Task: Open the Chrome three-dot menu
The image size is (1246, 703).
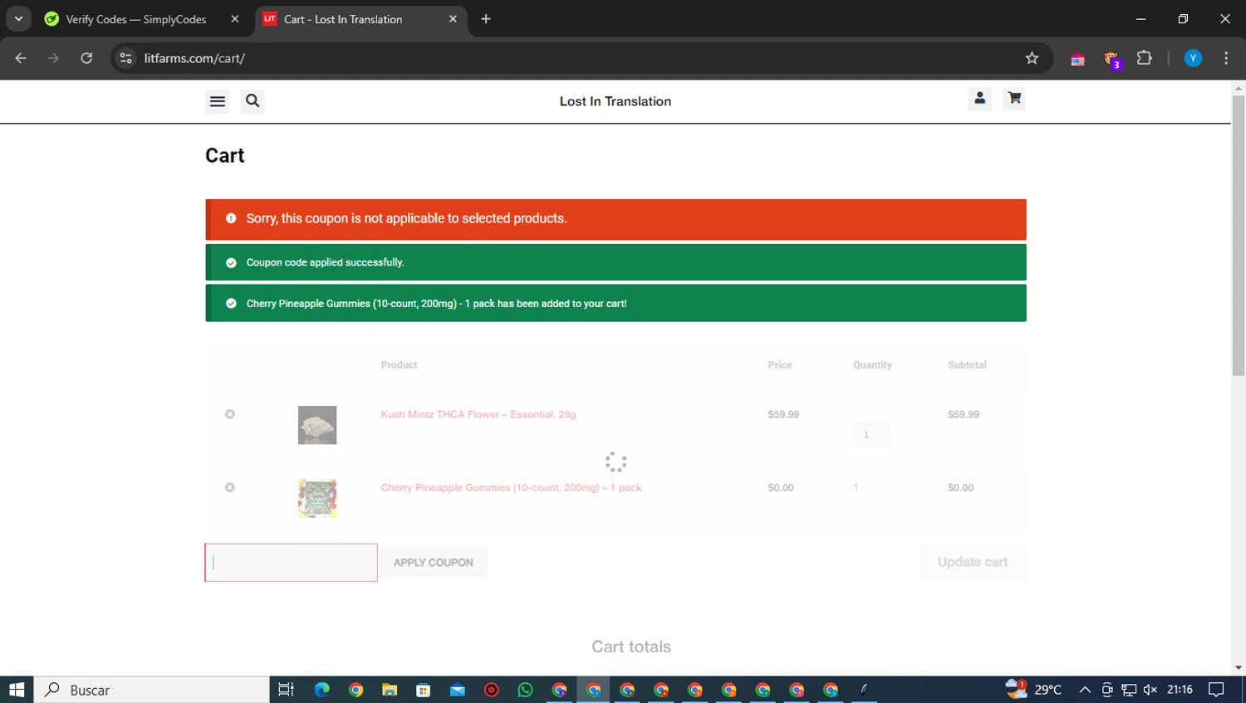Action: pos(1226,58)
